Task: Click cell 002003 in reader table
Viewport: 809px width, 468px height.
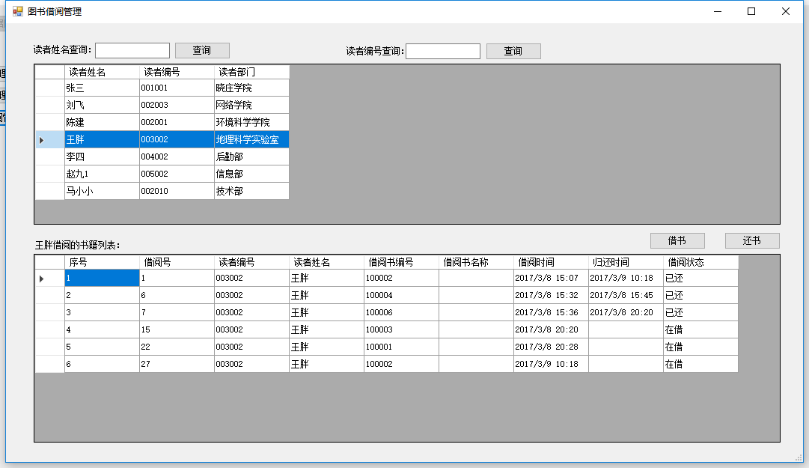Action: 177,105
